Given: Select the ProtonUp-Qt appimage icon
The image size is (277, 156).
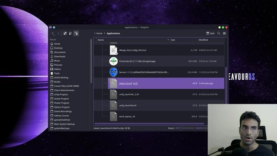Looking at the screenshot, I should (113, 61).
